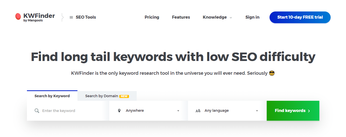Click the Sign in link
Viewport: 346px width, 137px height.
point(252,17)
